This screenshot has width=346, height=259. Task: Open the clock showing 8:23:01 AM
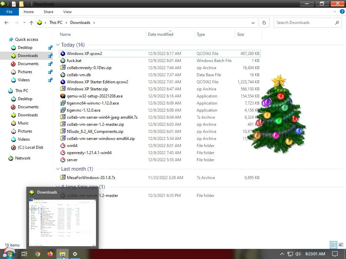click(315, 254)
